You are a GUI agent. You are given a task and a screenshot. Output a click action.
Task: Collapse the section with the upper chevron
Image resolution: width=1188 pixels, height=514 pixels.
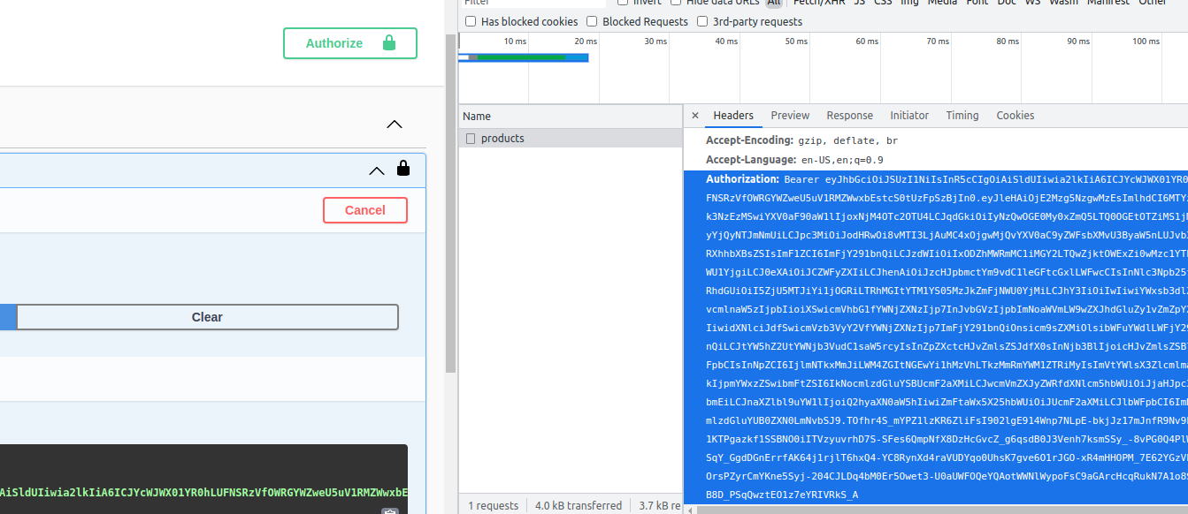(x=395, y=125)
